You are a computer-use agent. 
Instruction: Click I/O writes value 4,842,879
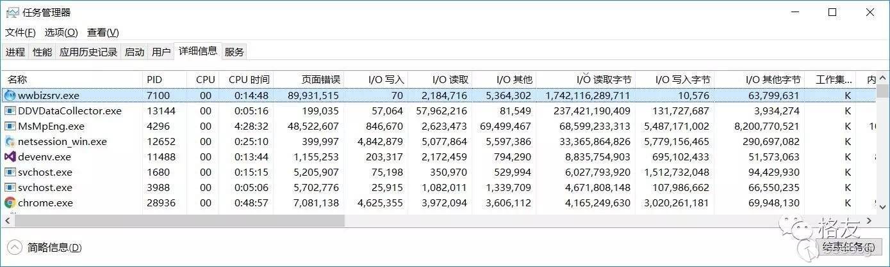tap(381, 142)
